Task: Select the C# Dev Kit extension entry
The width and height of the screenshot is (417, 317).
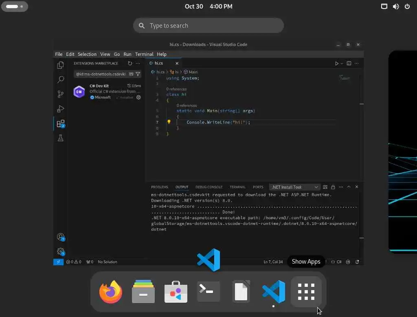Action: [107, 92]
